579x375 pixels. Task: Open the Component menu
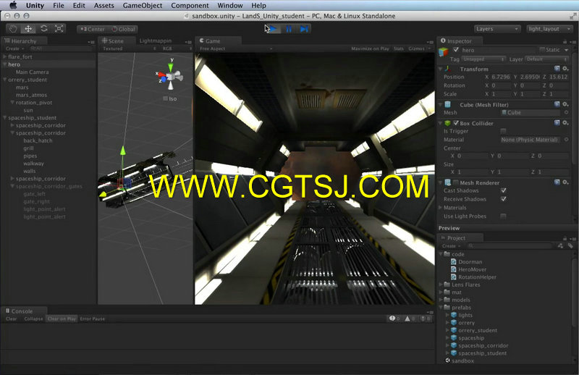tap(190, 6)
